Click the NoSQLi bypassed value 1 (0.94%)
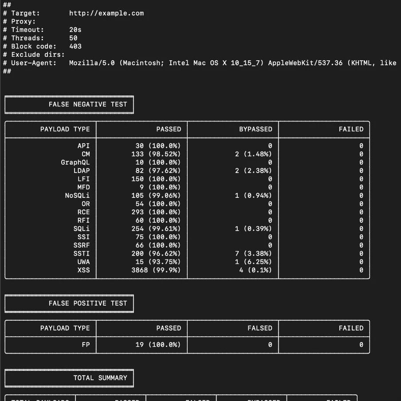 point(253,195)
